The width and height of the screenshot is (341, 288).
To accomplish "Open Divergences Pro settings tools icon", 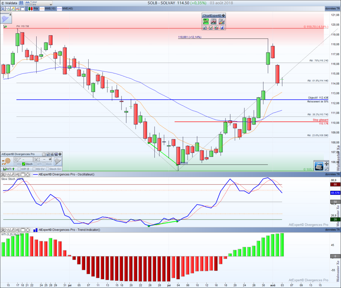I will [x=48, y=154].
